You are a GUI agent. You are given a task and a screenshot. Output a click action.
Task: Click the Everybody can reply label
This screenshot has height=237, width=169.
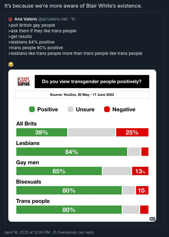point(76,232)
